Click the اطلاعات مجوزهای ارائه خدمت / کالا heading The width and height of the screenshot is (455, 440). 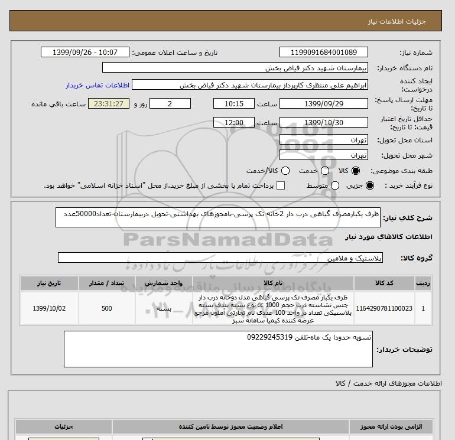(x=389, y=383)
